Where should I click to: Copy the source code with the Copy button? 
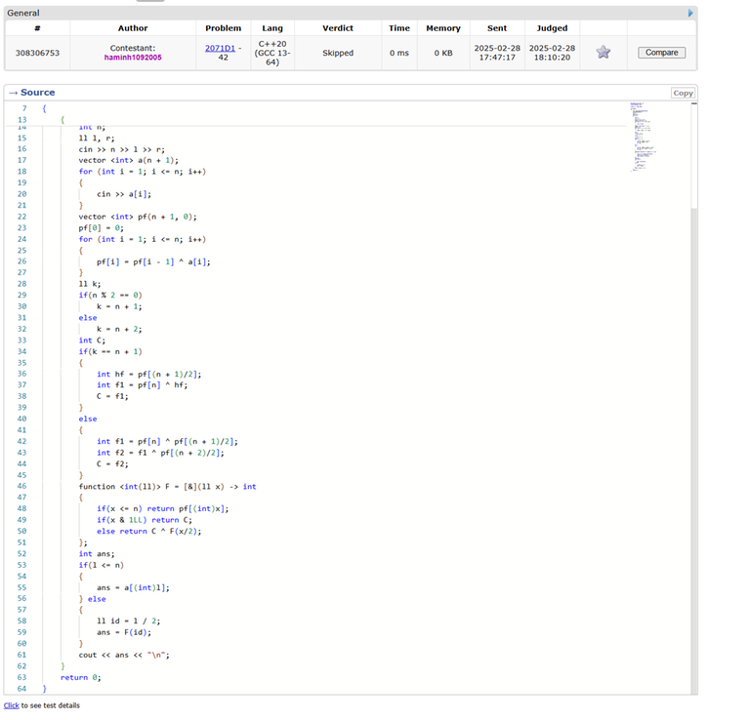683,93
